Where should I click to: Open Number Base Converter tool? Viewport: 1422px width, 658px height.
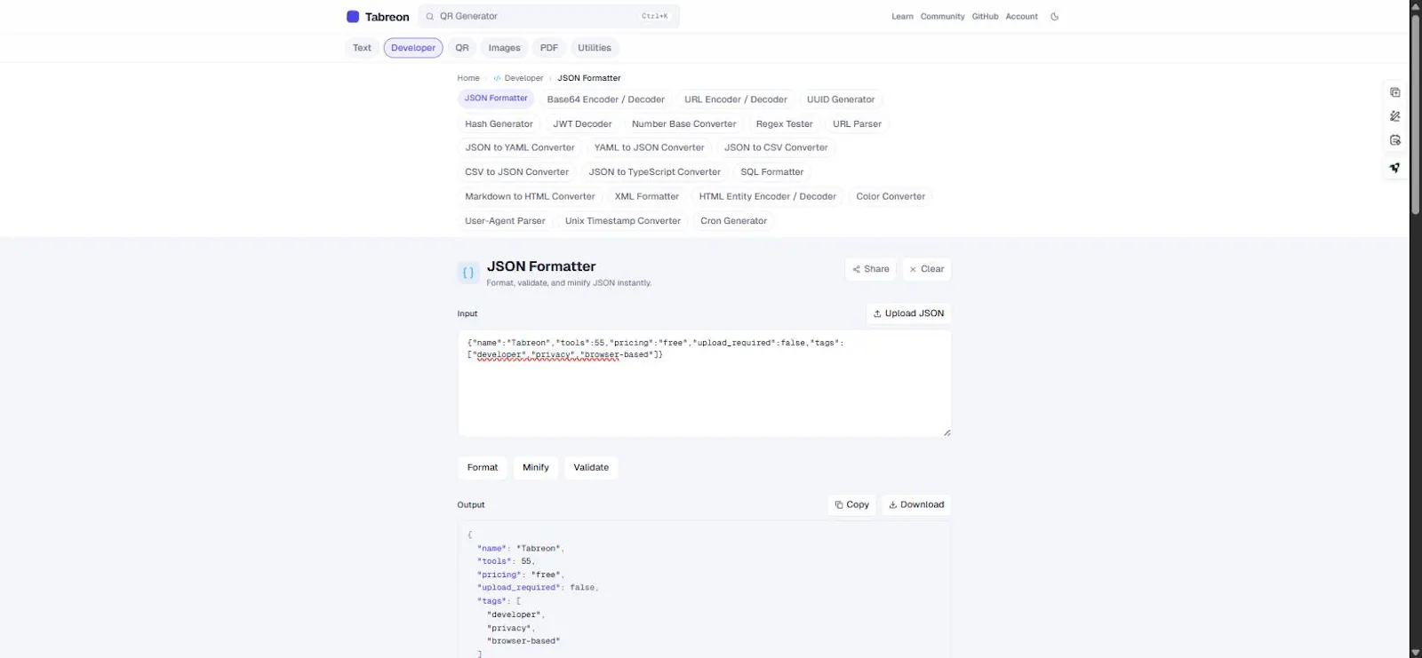[683, 124]
